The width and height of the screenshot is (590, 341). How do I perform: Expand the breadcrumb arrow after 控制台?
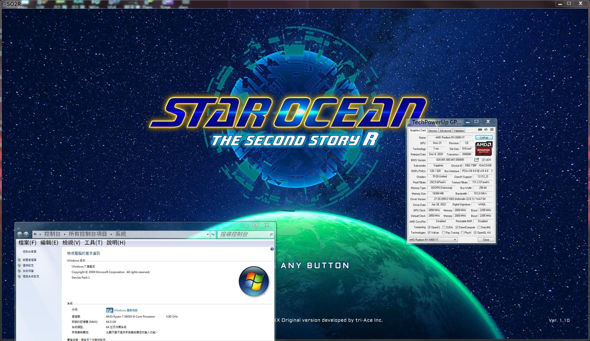click(x=65, y=234)
